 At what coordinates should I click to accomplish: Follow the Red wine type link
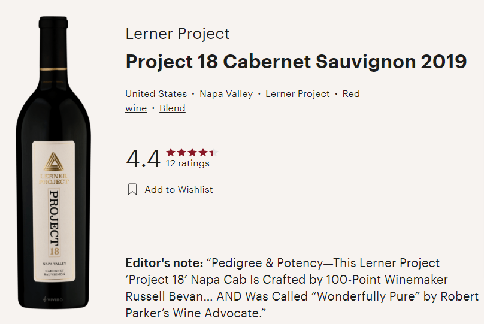point(350,94)
